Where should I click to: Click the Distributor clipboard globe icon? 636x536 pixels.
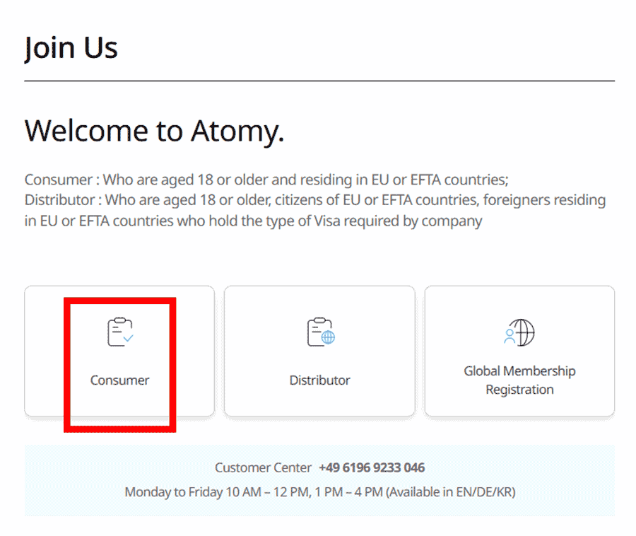(319, 332)
